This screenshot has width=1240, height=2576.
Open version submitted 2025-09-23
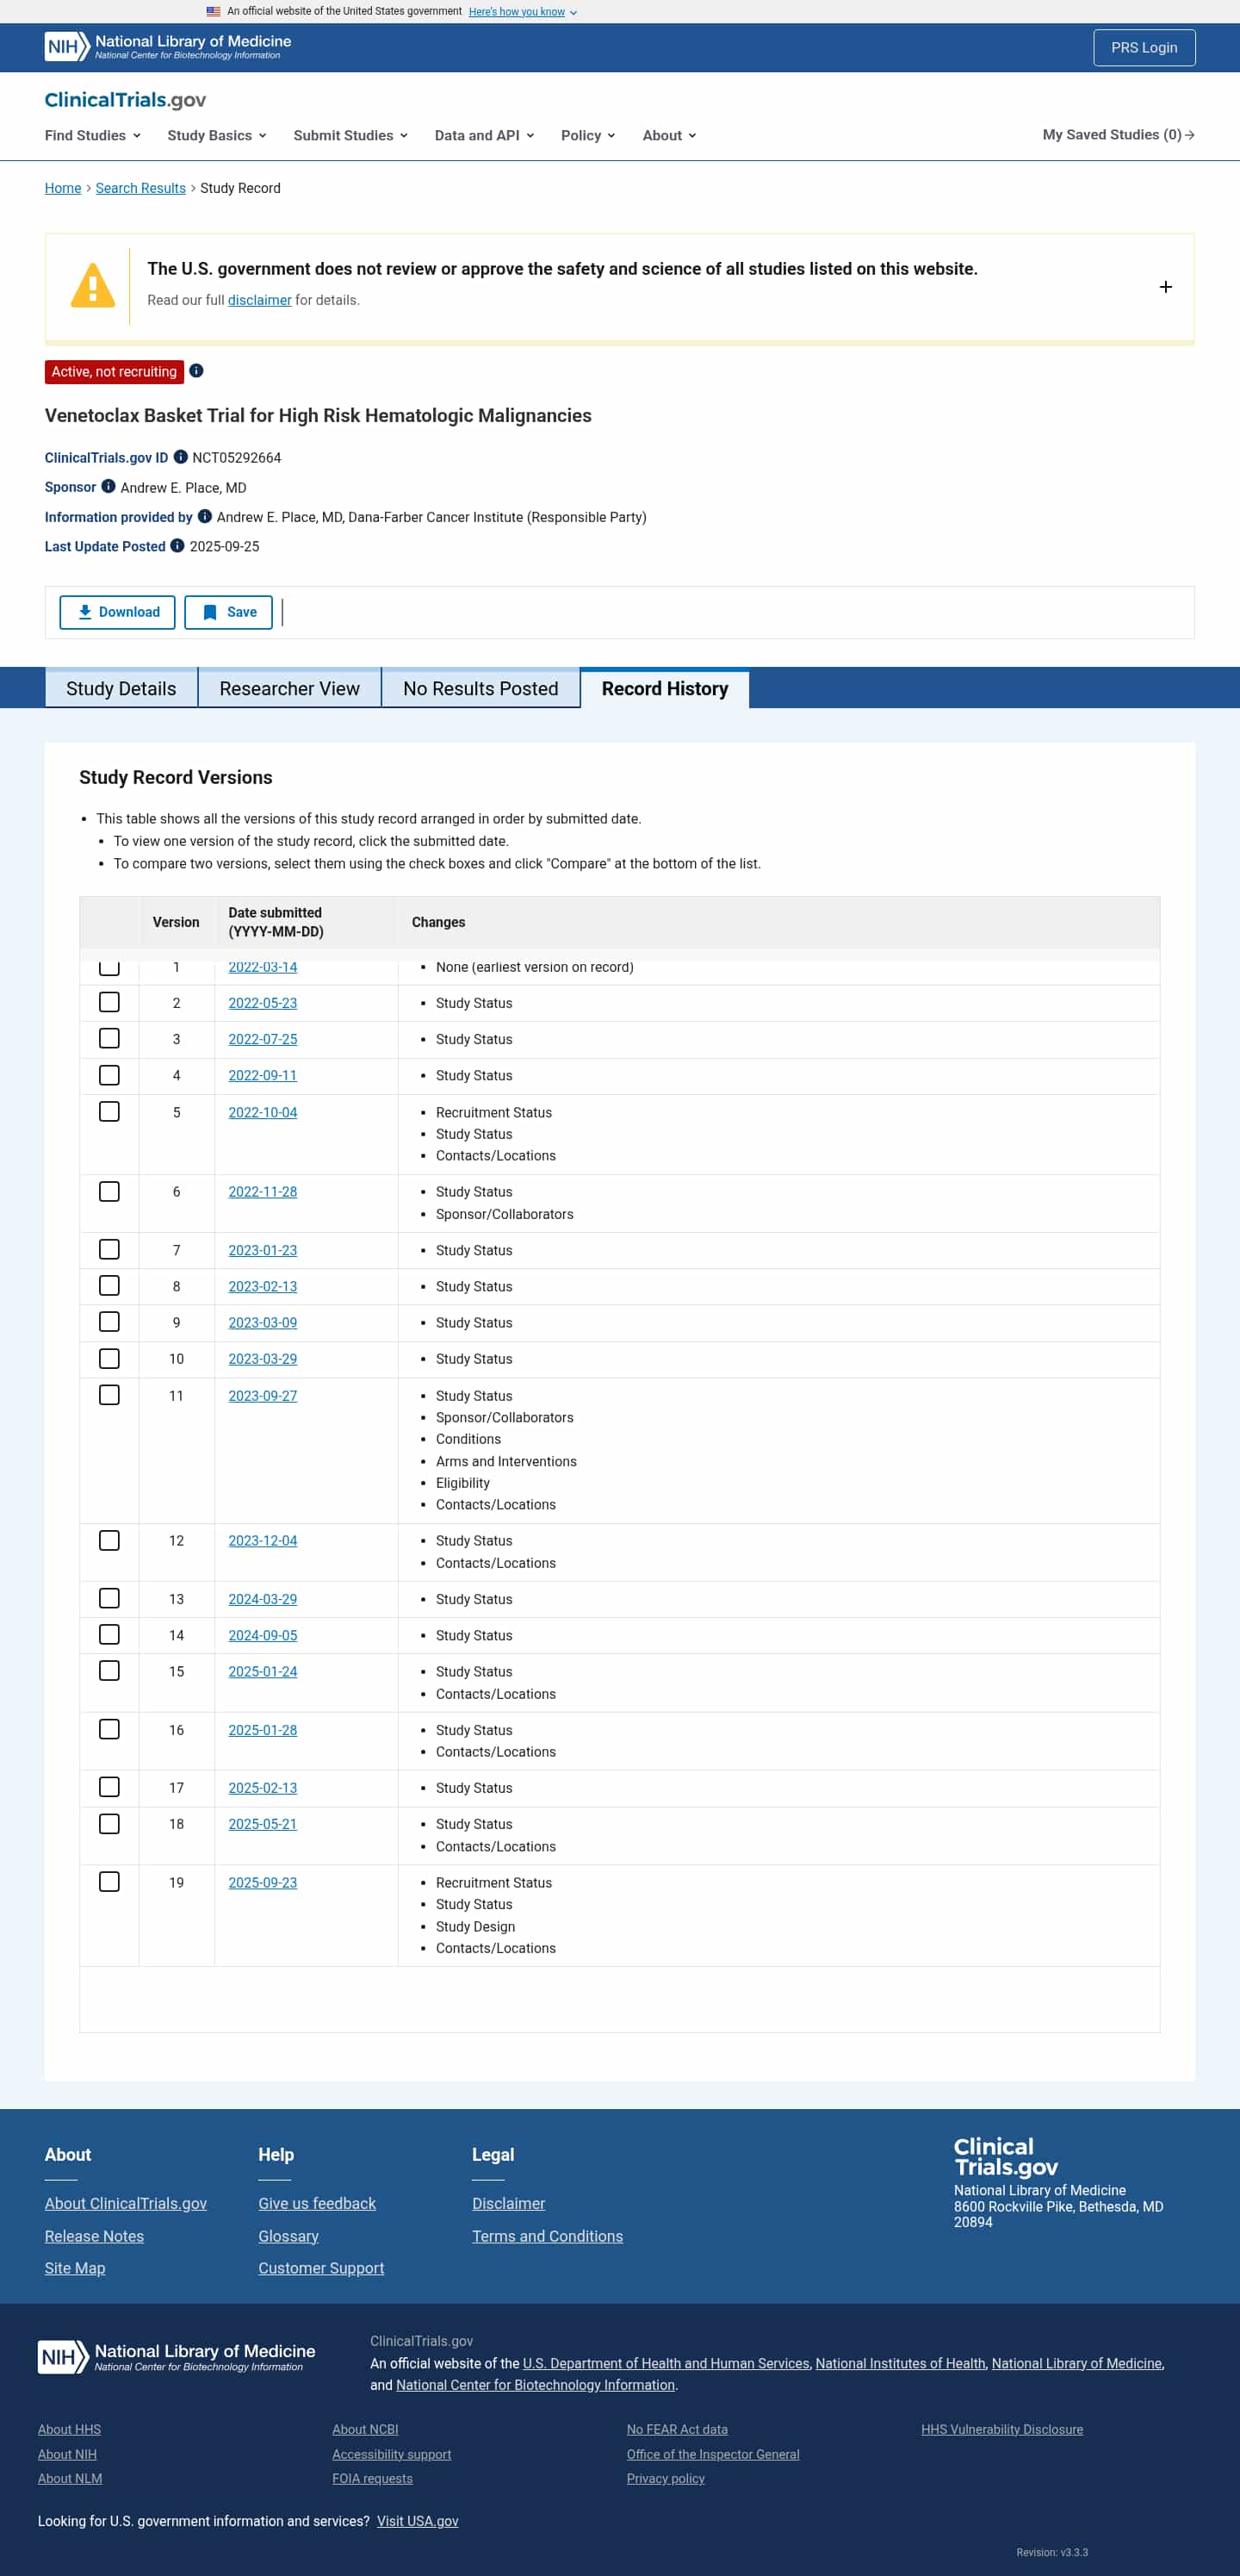(x=263, y=1882)
